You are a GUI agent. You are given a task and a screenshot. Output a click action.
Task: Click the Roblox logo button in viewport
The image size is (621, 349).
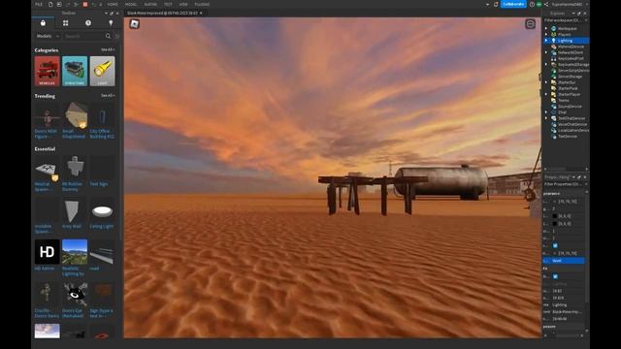click(134, 23)
